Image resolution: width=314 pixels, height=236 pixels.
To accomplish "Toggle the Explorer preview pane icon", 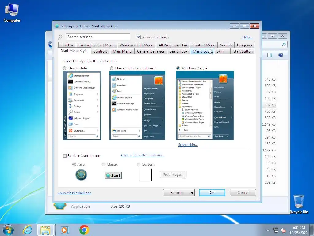I will [x=270, y=55].
